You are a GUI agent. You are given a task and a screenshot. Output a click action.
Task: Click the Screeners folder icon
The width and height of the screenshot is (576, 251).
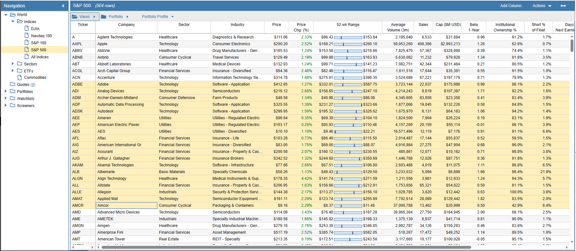[x=13, y=105]
